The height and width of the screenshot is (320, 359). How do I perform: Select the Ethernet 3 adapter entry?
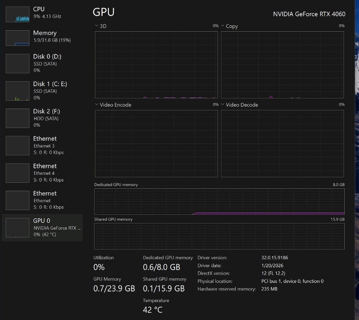42,145
